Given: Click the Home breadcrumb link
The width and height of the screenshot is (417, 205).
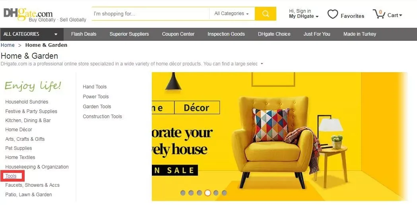Looking at the screenshot, I should coord(8,45).
